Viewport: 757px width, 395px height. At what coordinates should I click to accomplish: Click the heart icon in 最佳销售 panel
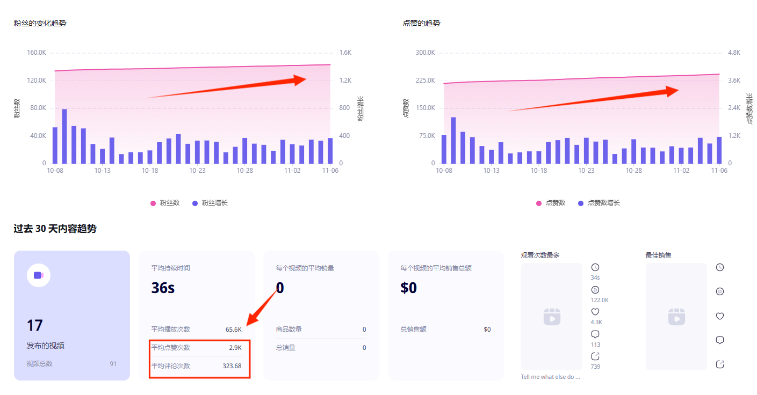point(720,316)
